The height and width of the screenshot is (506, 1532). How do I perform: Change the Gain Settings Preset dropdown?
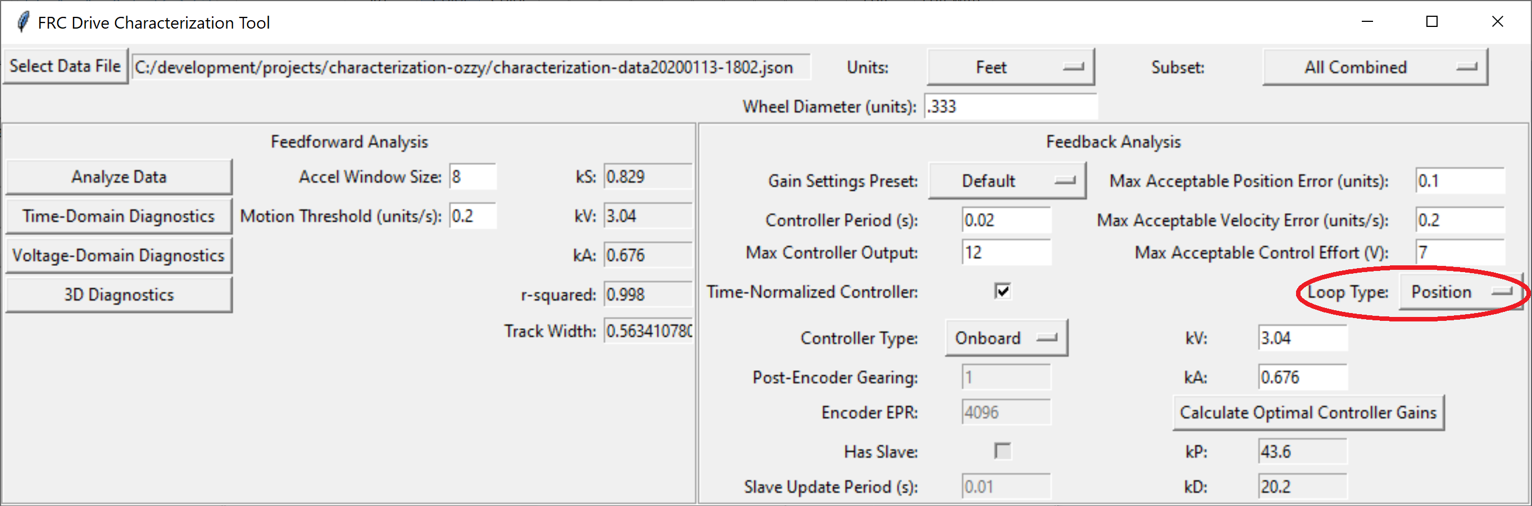pos(1007,181)
